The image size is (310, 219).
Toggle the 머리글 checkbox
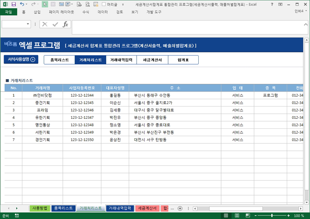pos(104,4)
